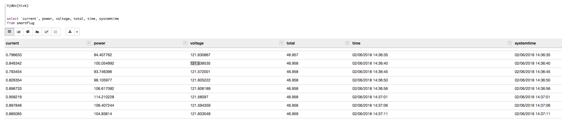Open the power column menu arrow
Image resolution: width=562 pixels, height=123 pixels.
[x=185, y=43]
